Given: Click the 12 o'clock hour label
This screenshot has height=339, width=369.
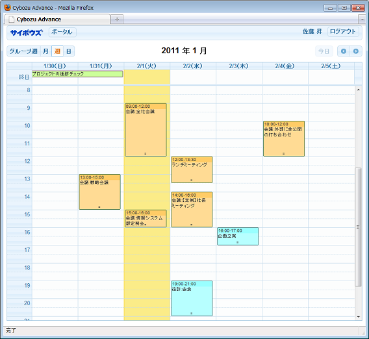Looking at the screenshot, I should pos(27,162).
